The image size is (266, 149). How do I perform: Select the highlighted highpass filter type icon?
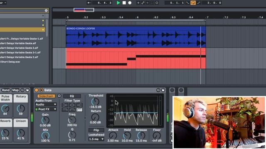79,110
